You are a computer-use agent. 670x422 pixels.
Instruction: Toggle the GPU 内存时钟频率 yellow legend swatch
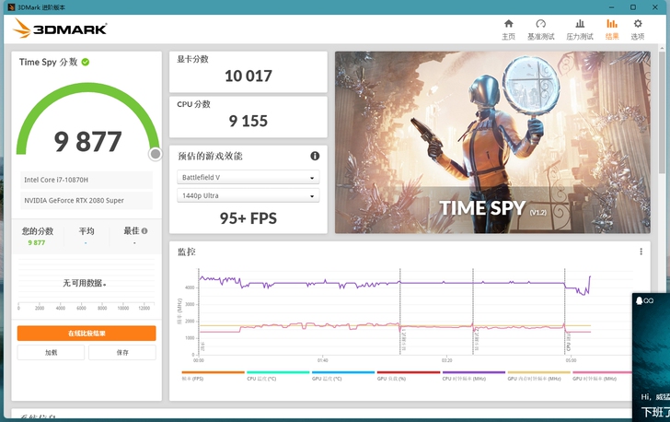[538, 372]
